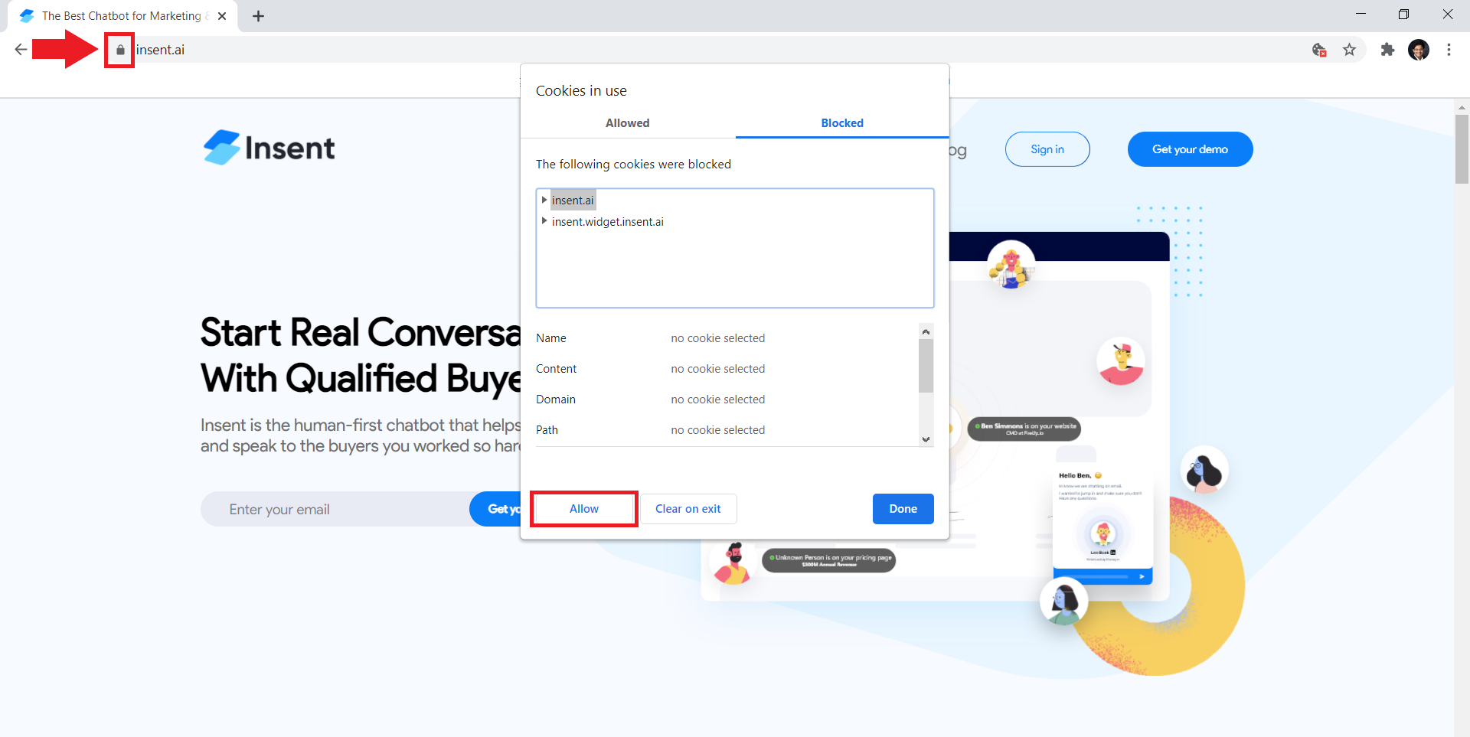This screenshot has width=1470, height=737.
Task: Click the Clear on exit button
Action: tap(688, 509)
